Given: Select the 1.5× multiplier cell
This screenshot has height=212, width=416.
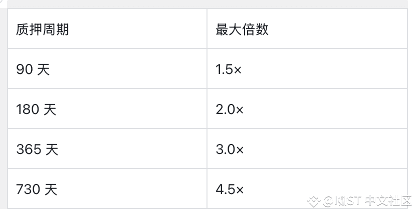Looking at the screenshot, I should coord(307,69).
